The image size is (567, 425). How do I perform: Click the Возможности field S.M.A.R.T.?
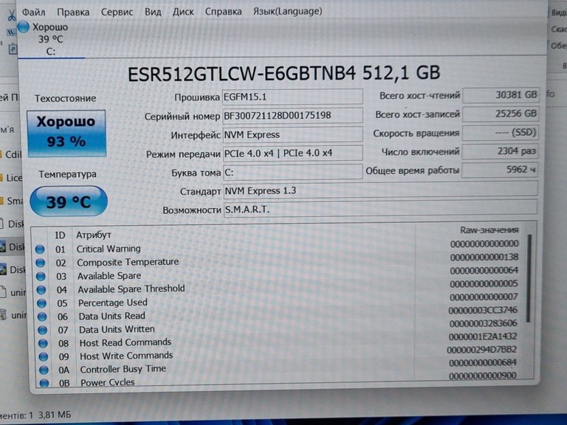pyautogui.click(x=380, y=210)
